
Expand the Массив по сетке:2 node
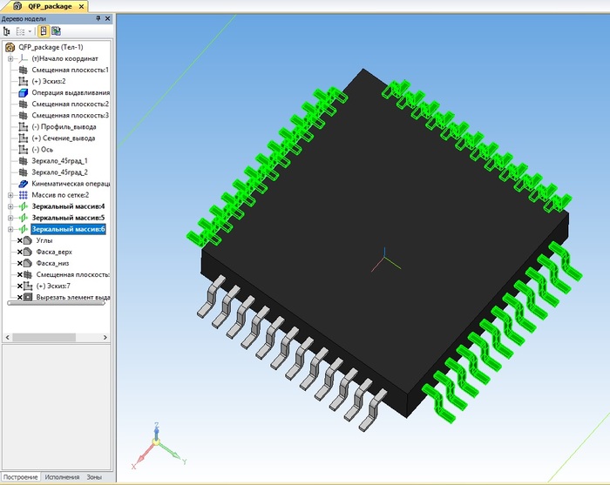tap(10, 195)
